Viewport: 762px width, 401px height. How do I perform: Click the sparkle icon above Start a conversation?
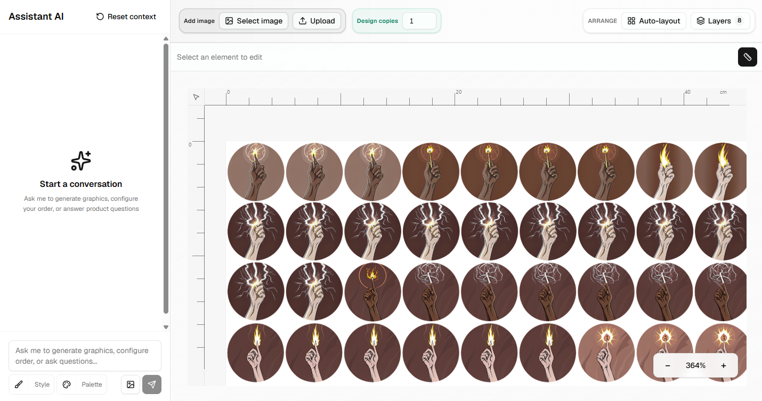coord(81,160)
